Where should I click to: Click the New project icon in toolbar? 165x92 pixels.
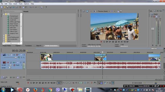coord(2,7)
